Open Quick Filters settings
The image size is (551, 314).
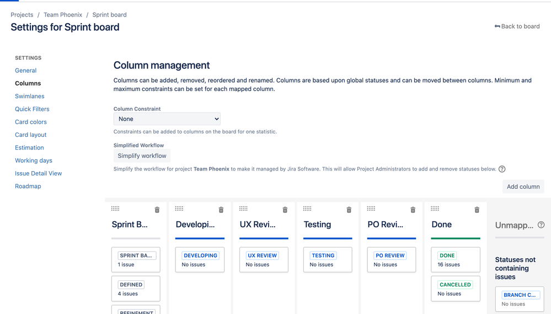[32, 109]
